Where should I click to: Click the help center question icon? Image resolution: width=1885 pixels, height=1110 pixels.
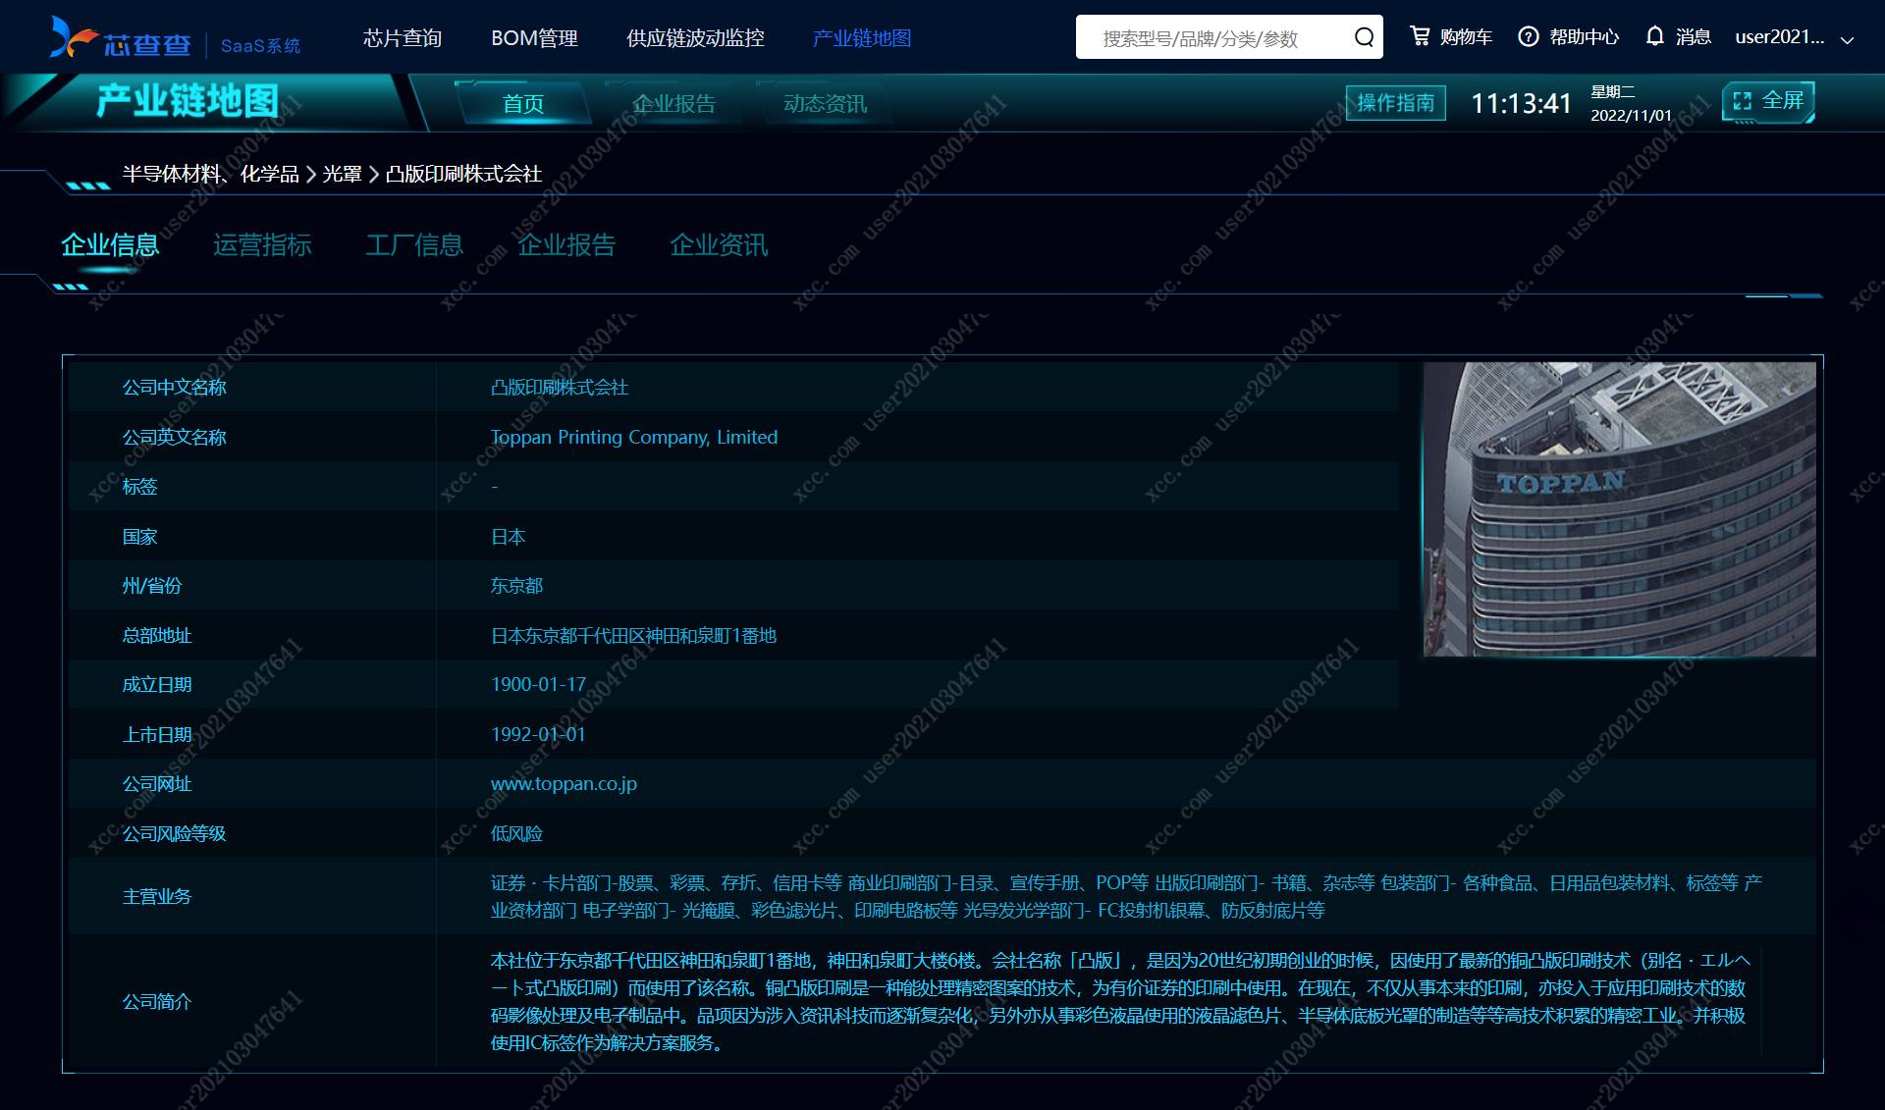pyautogui.click(x=1529, y=37)
